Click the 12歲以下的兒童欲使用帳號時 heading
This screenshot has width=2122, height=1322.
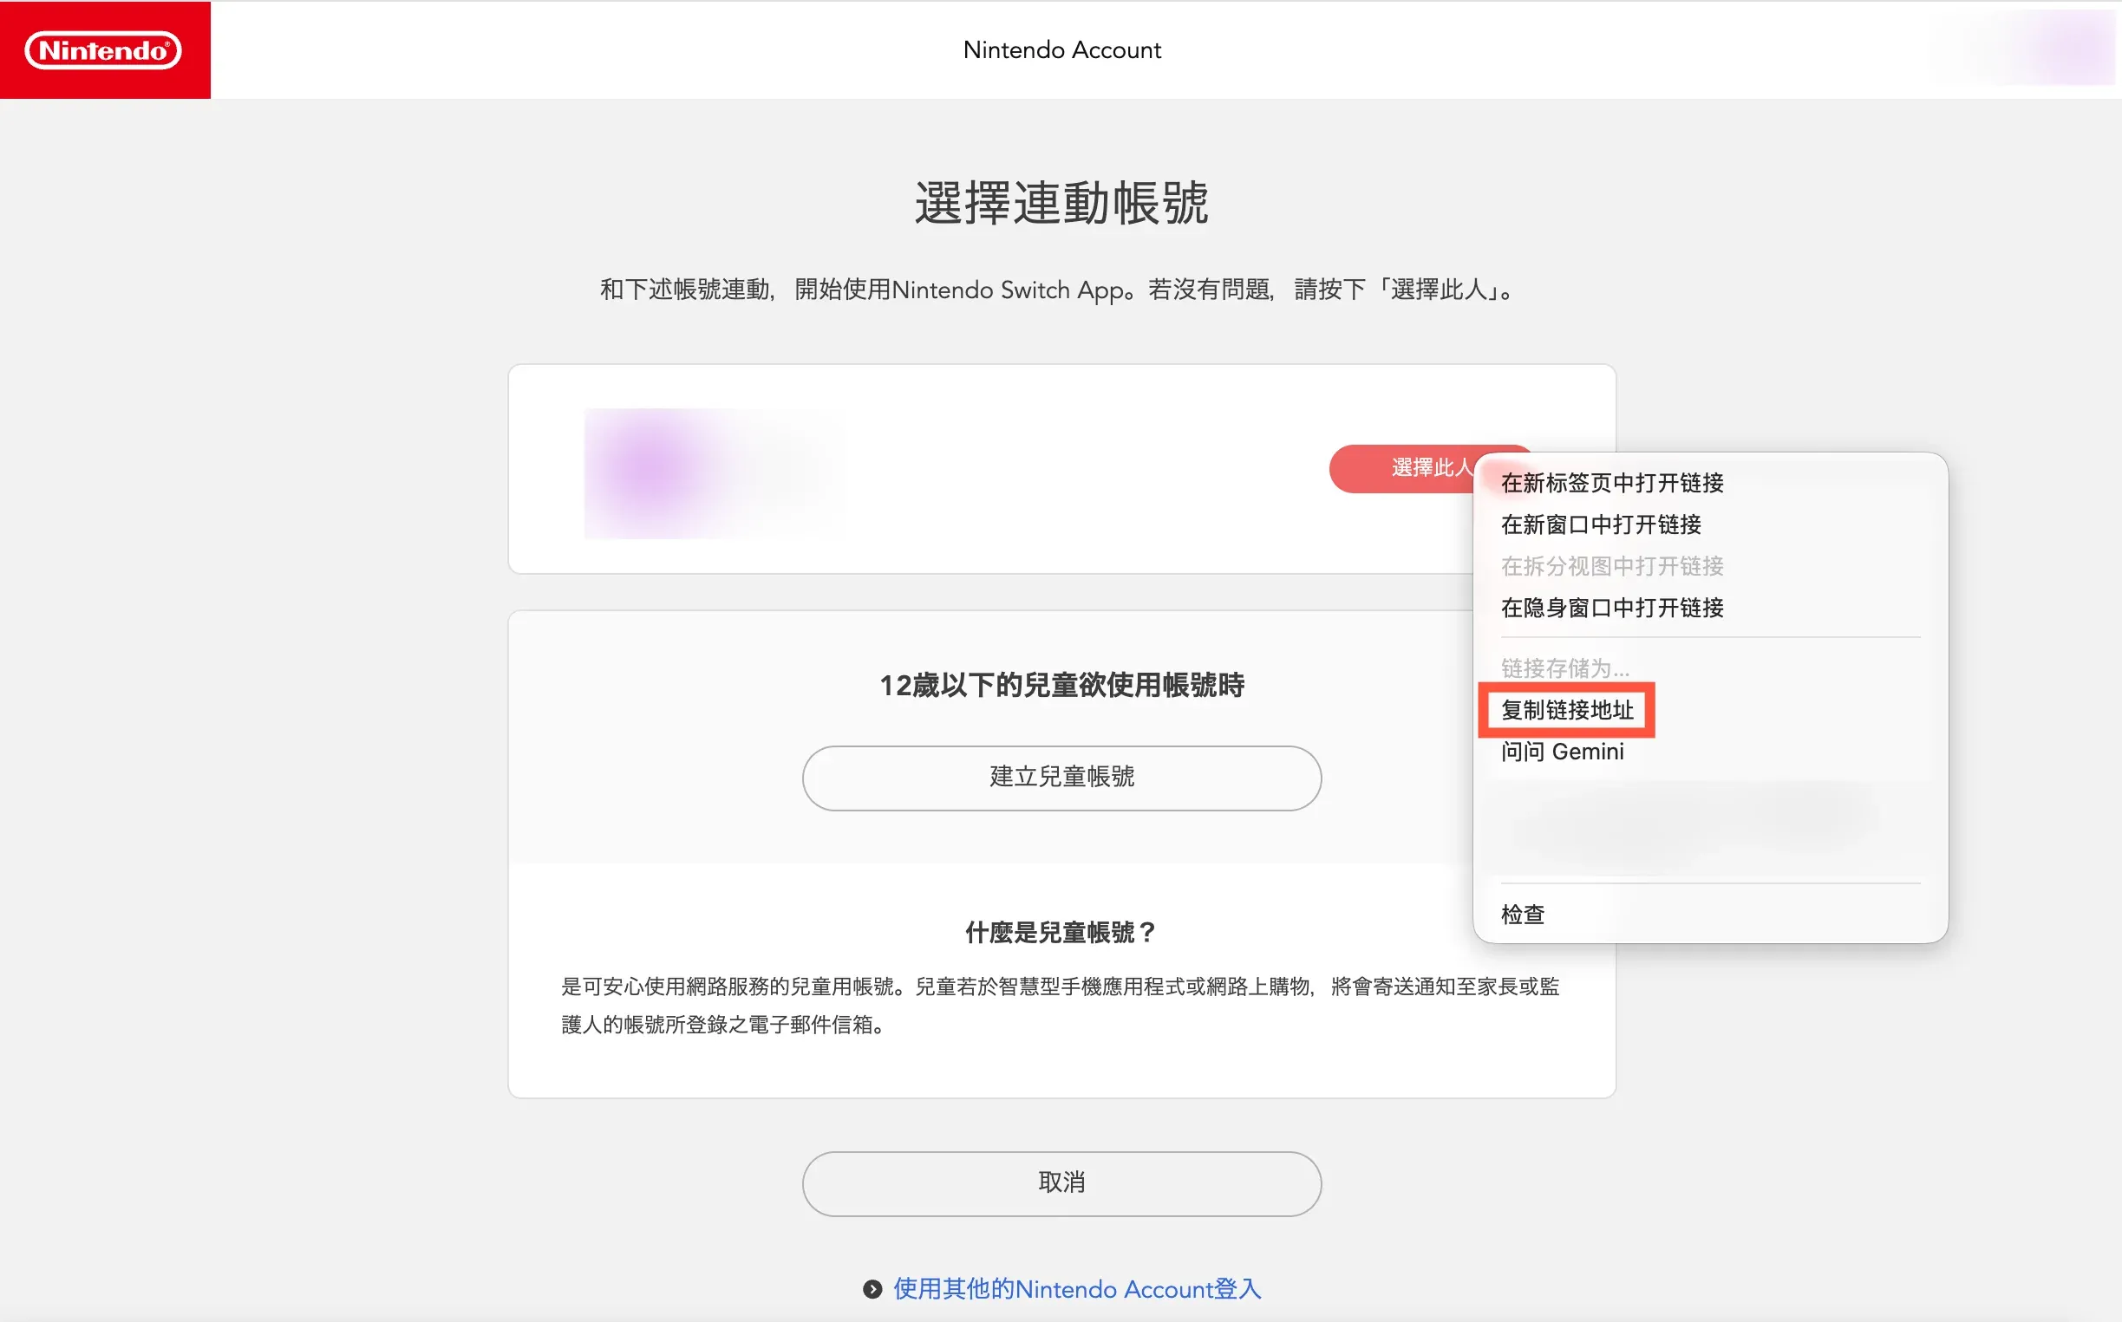[x=1061, y=686]
